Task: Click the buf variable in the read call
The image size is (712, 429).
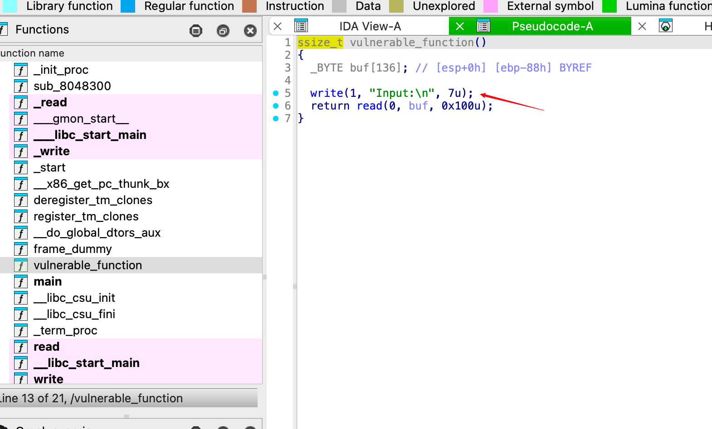Action: 418,106
